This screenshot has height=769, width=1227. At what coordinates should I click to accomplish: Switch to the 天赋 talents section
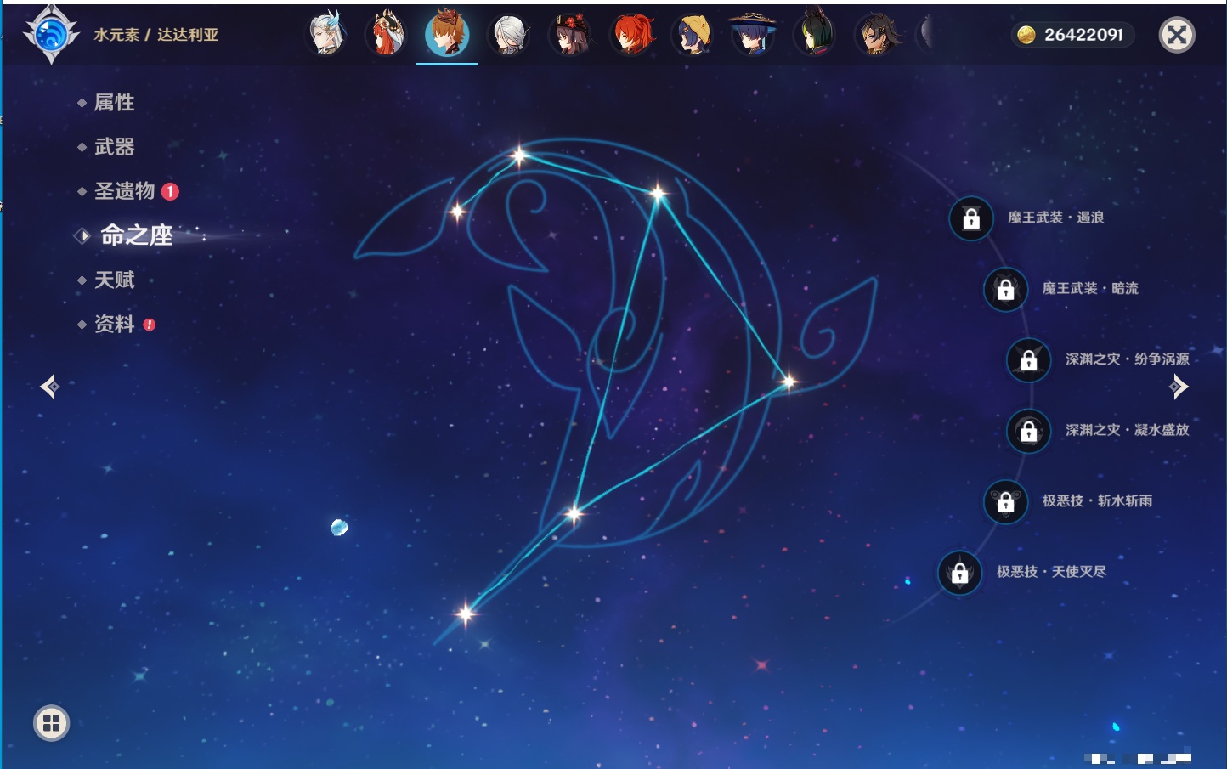114,280
